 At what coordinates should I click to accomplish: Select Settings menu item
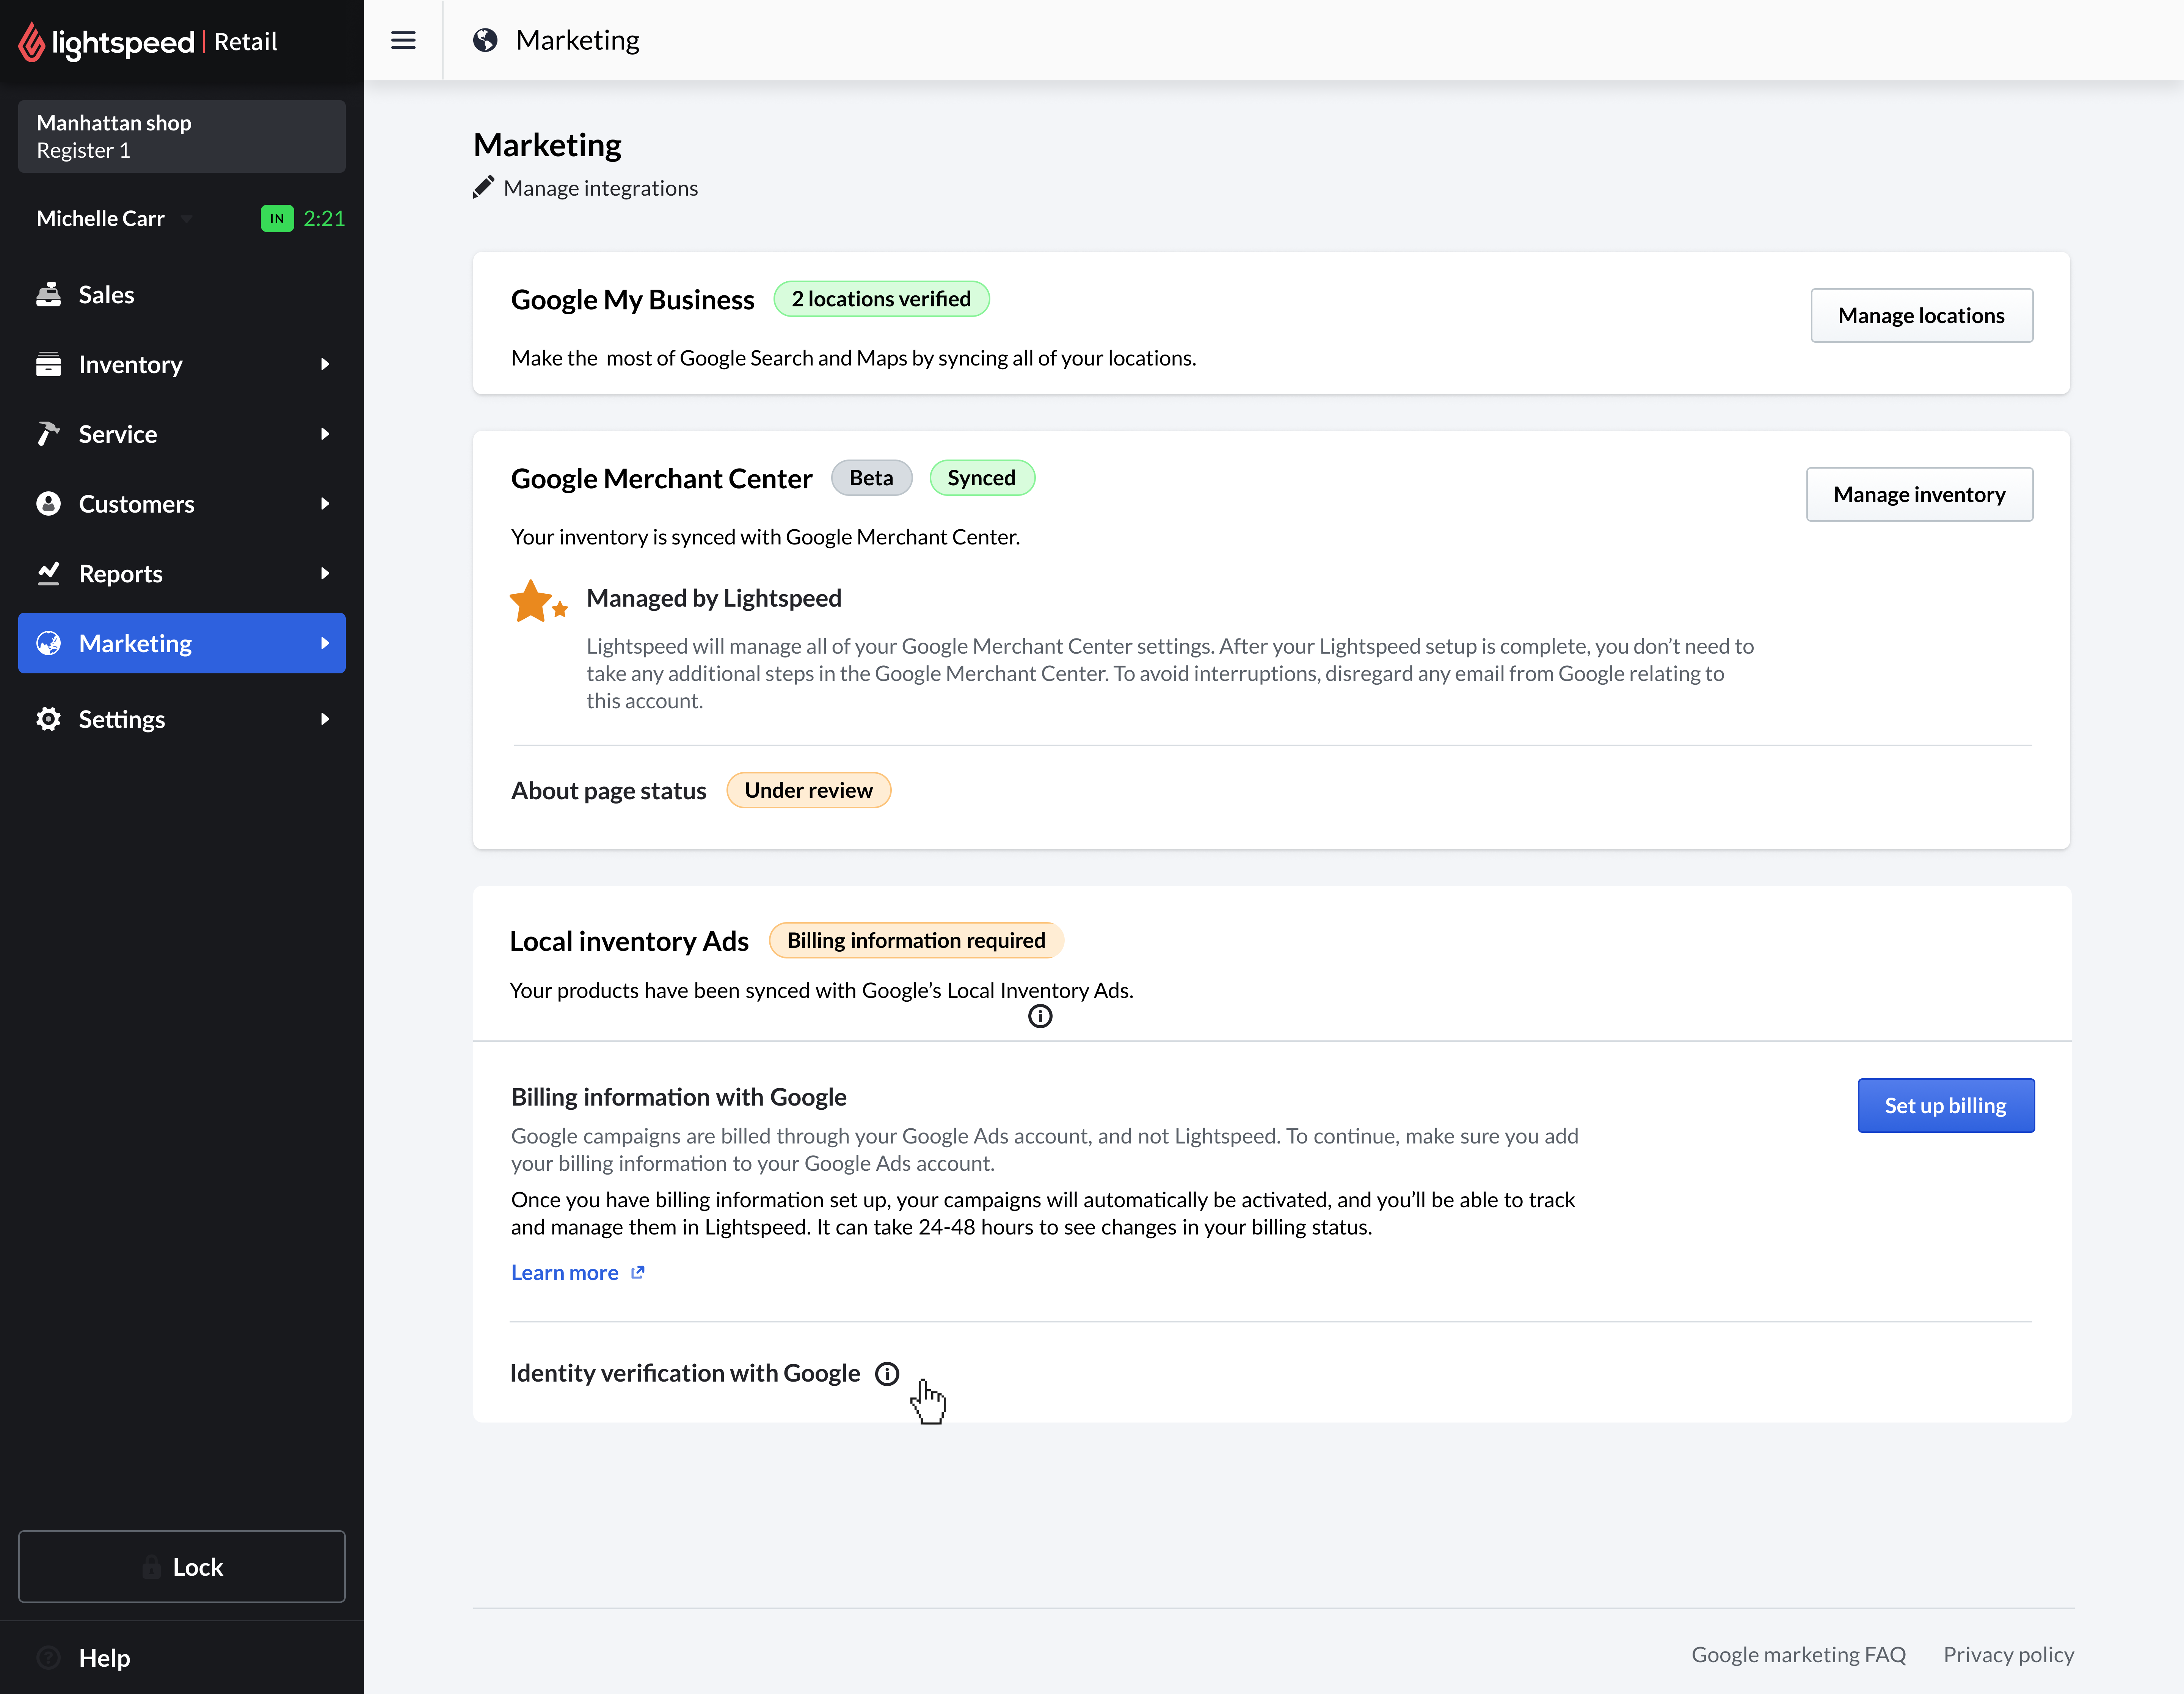[x=182, y=719]
